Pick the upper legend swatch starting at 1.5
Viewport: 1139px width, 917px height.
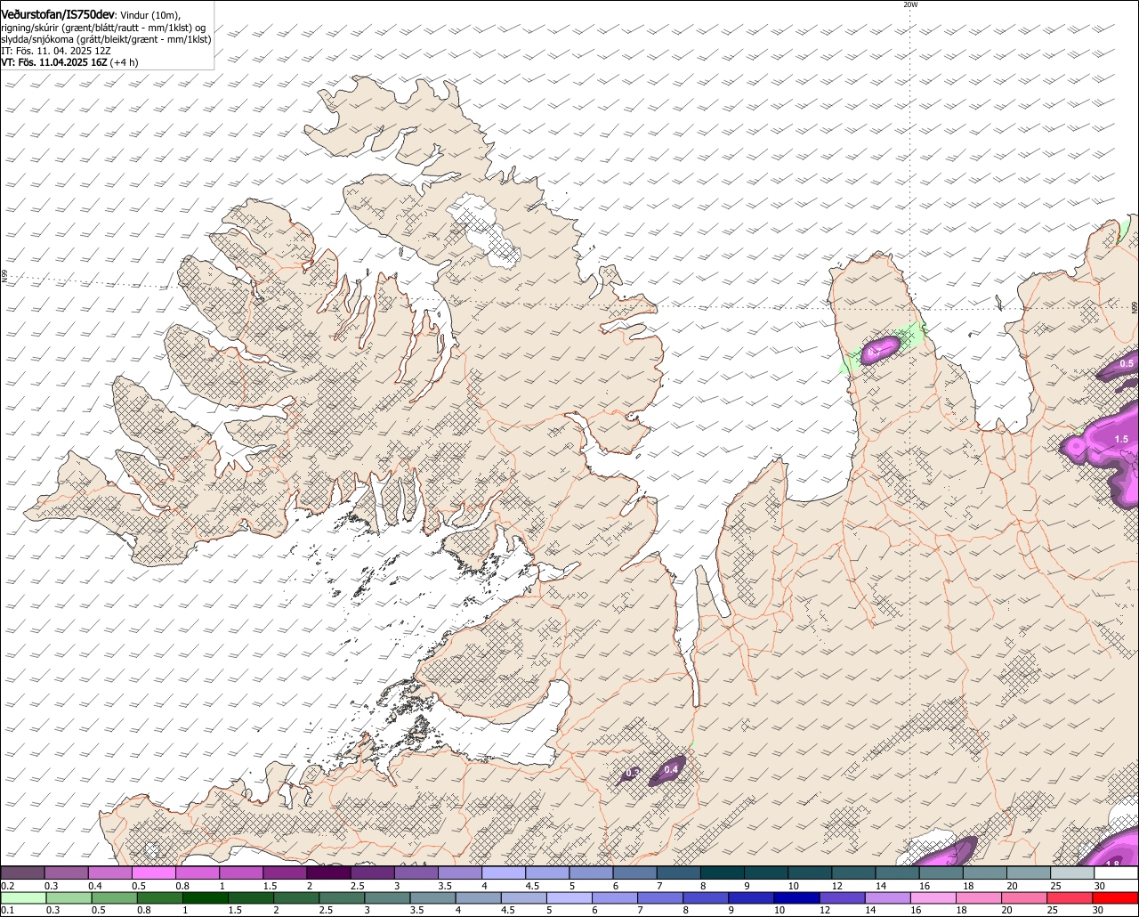coord(285,873)
